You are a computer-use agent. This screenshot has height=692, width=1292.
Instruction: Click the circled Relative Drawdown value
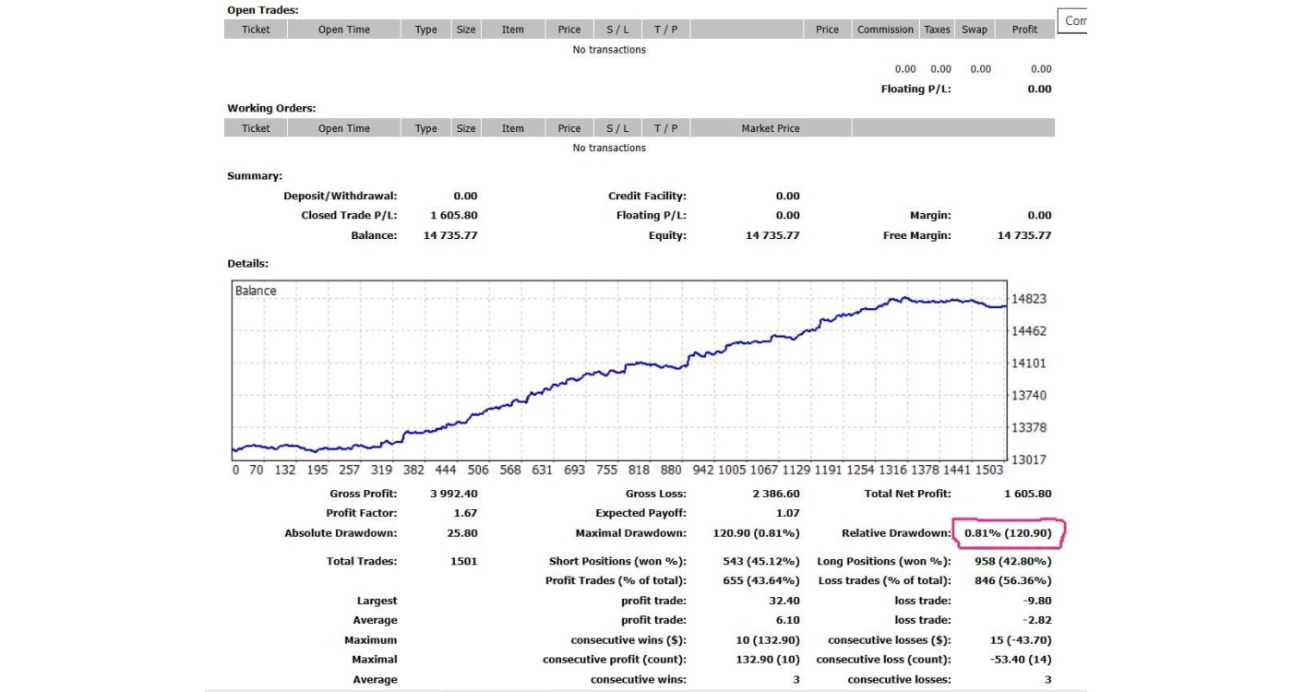tap(1008, 533)
